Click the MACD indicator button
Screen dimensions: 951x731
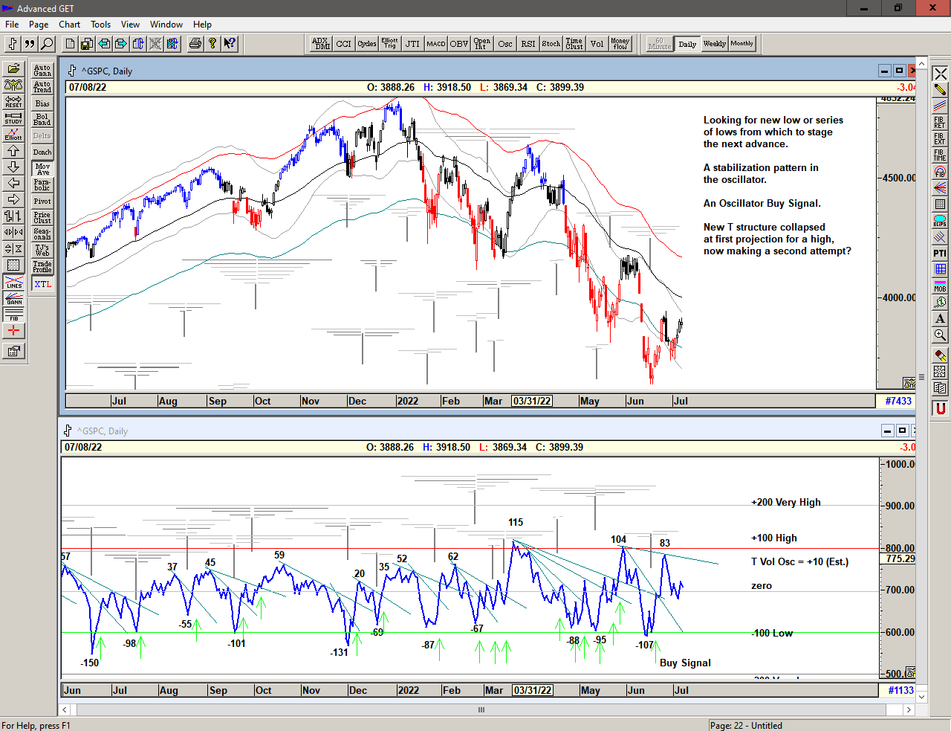(x=435, y=44)
